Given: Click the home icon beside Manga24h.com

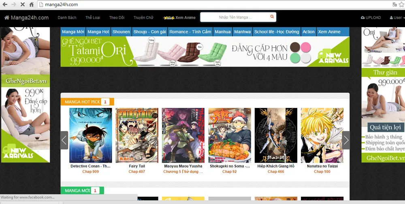Looking at the screenshot, I should pos(6,17).
